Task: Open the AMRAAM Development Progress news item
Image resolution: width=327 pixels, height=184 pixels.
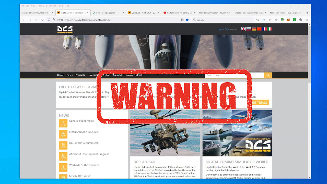Action: [89, 154]
